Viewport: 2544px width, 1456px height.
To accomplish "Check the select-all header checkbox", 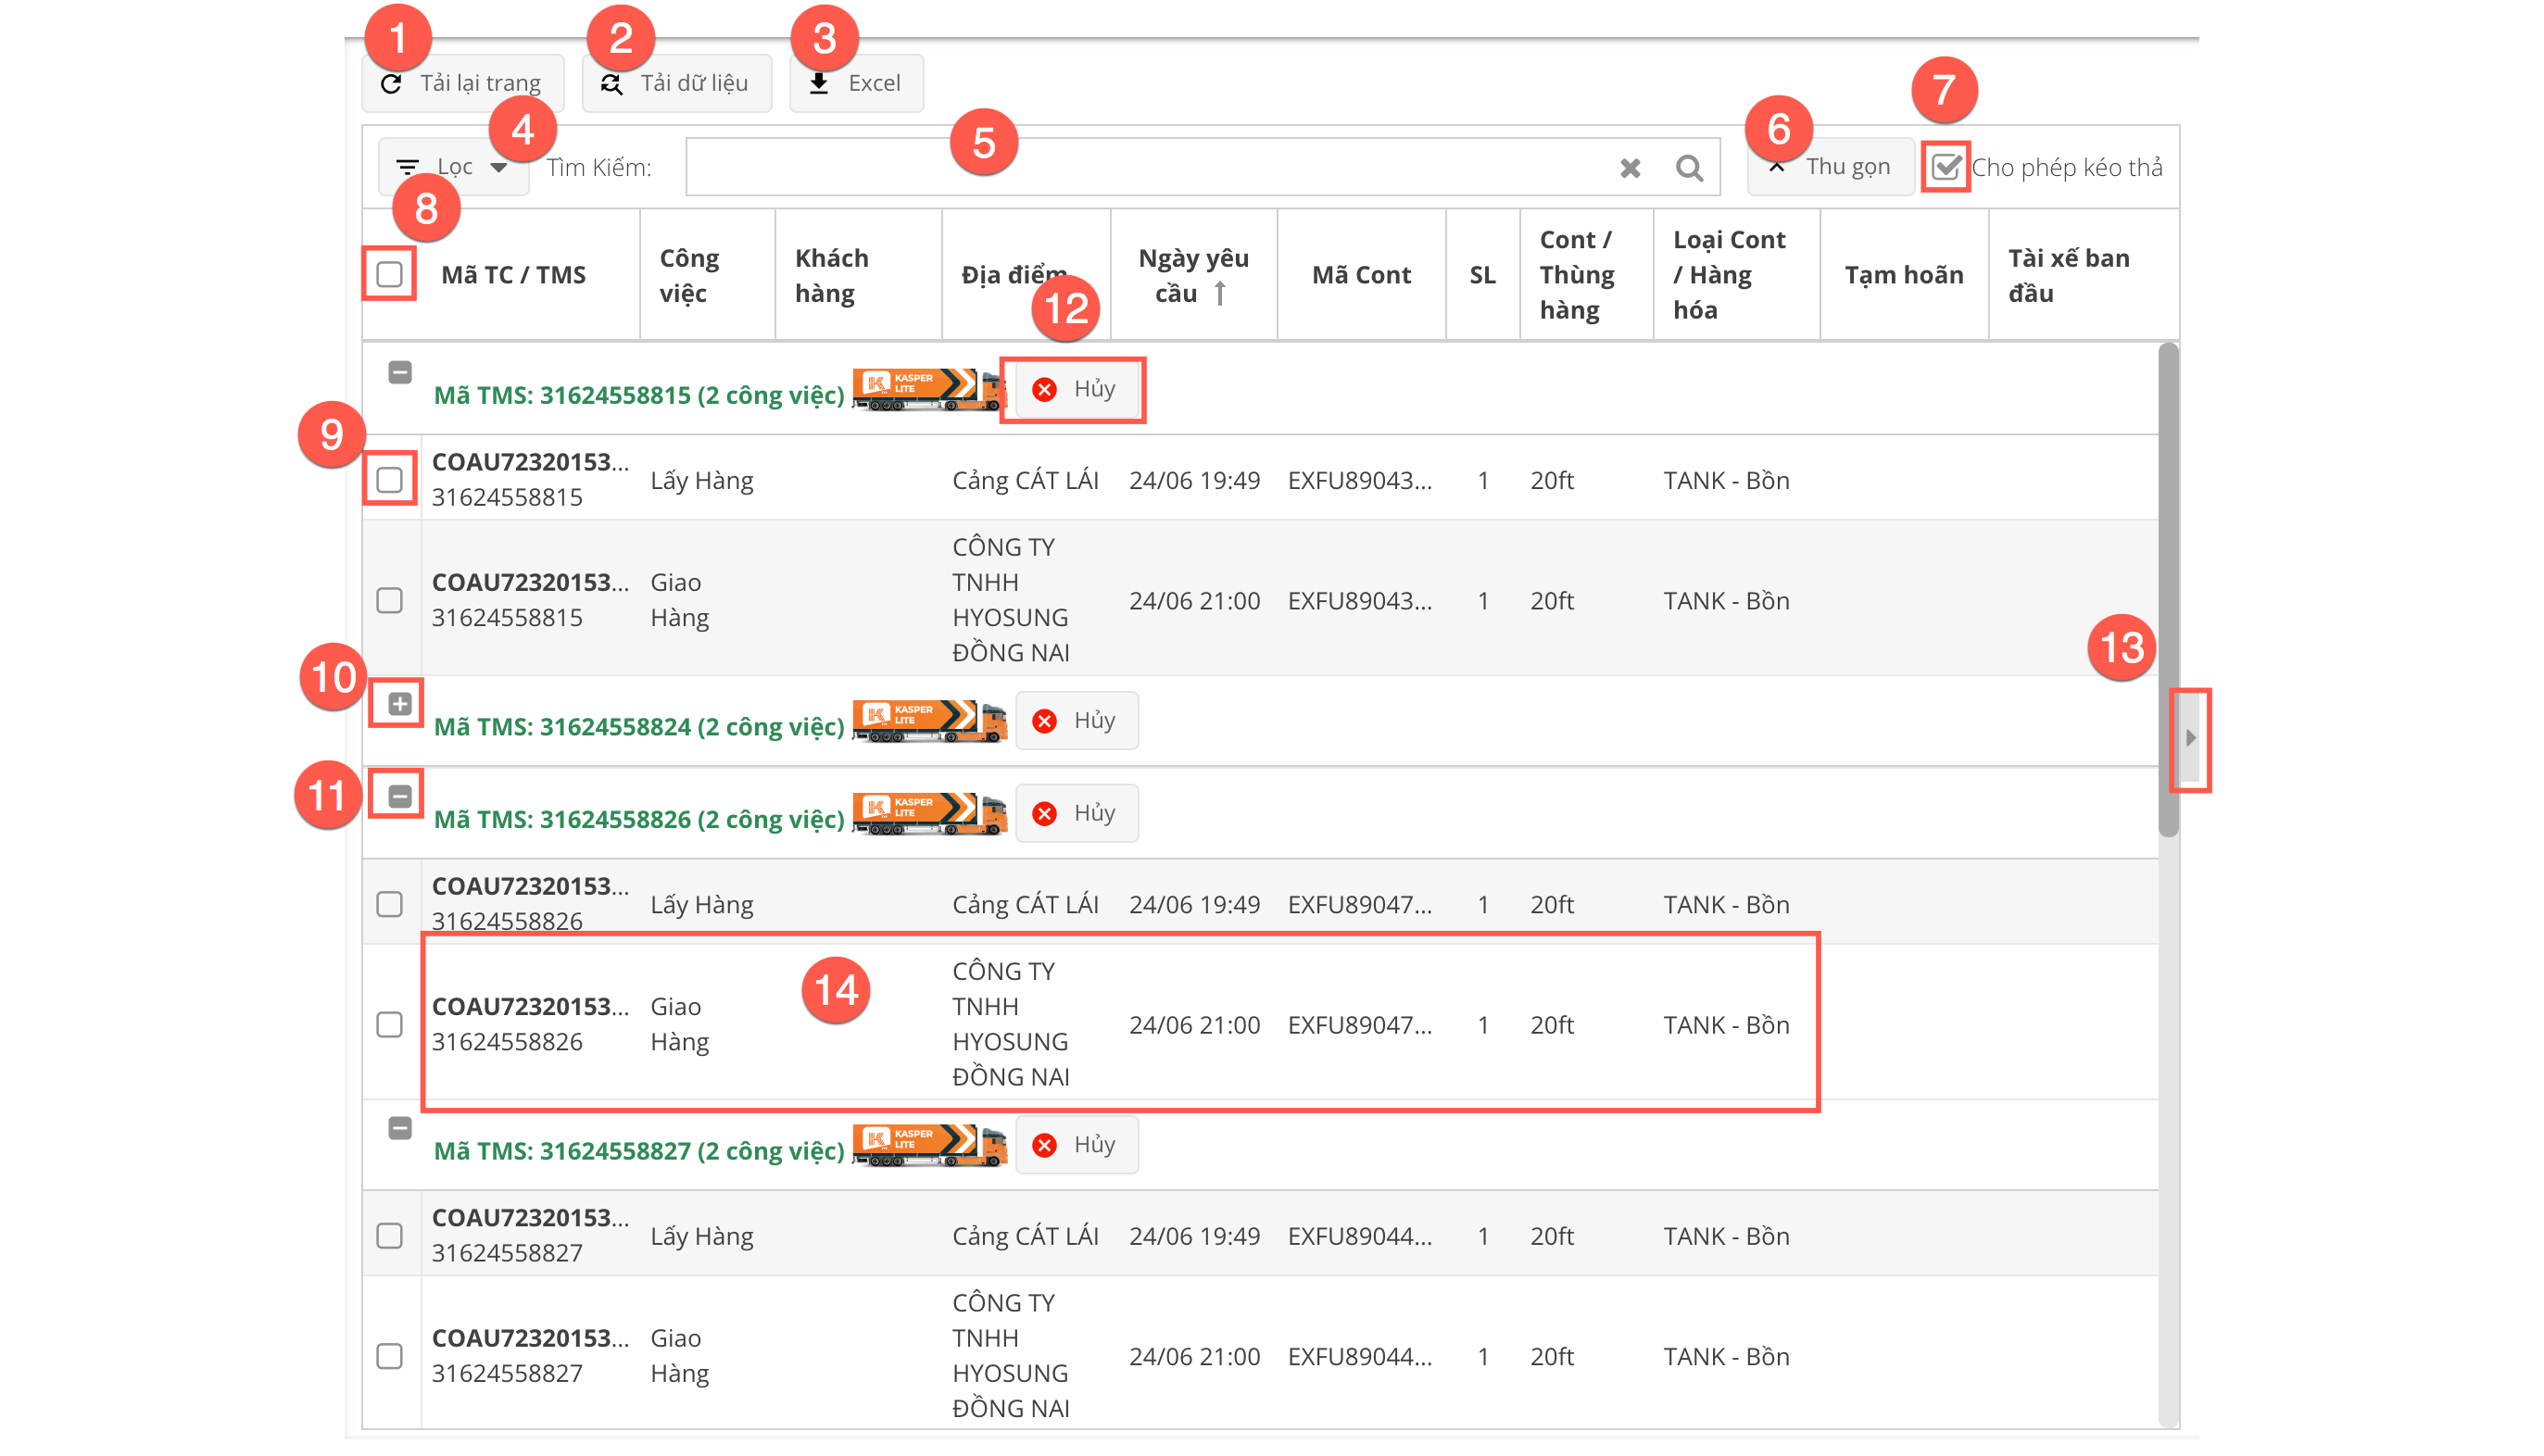I will click(x=390, y=274).
